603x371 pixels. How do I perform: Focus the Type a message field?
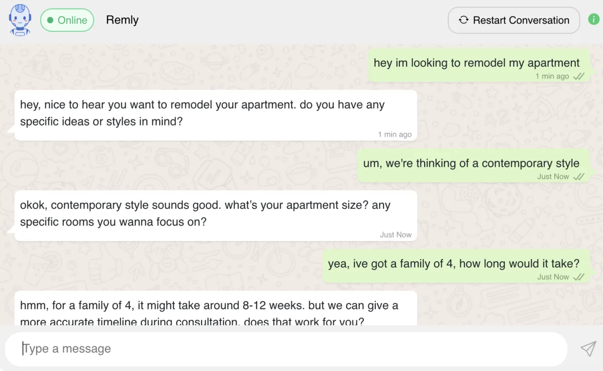pos(286,349)
